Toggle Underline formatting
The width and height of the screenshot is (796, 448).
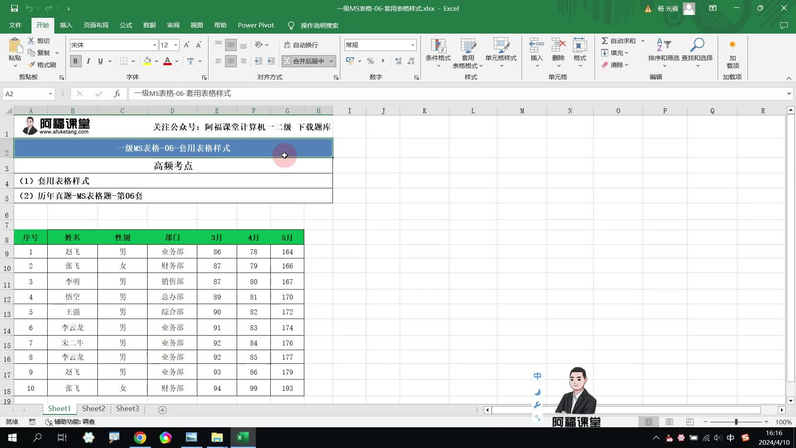tap(100, 61)
